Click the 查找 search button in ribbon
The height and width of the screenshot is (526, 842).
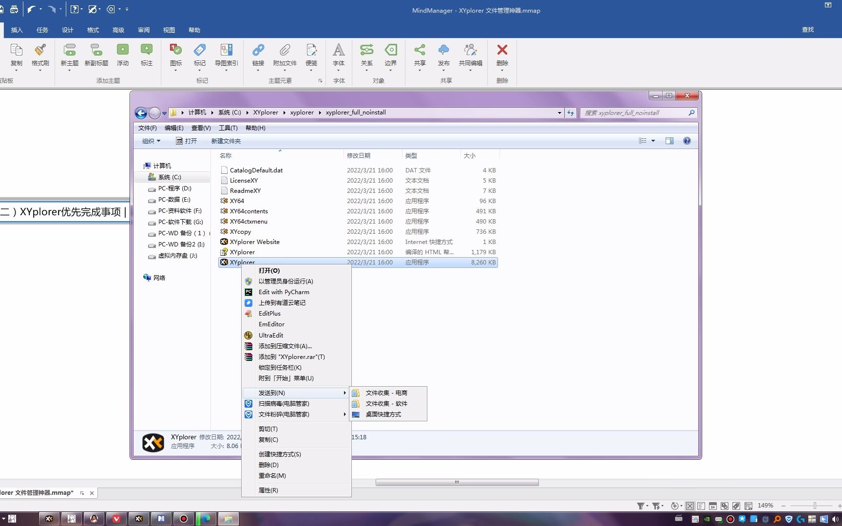(x=808, y=30)
